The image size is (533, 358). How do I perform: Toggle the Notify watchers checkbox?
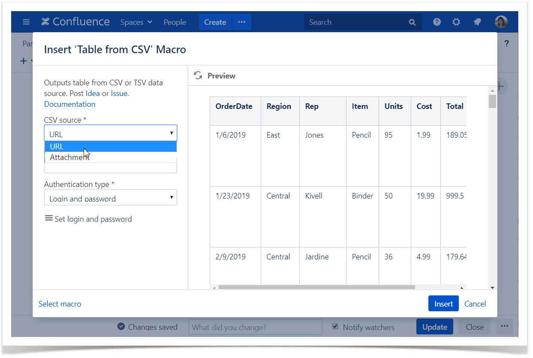pos(335,327)
